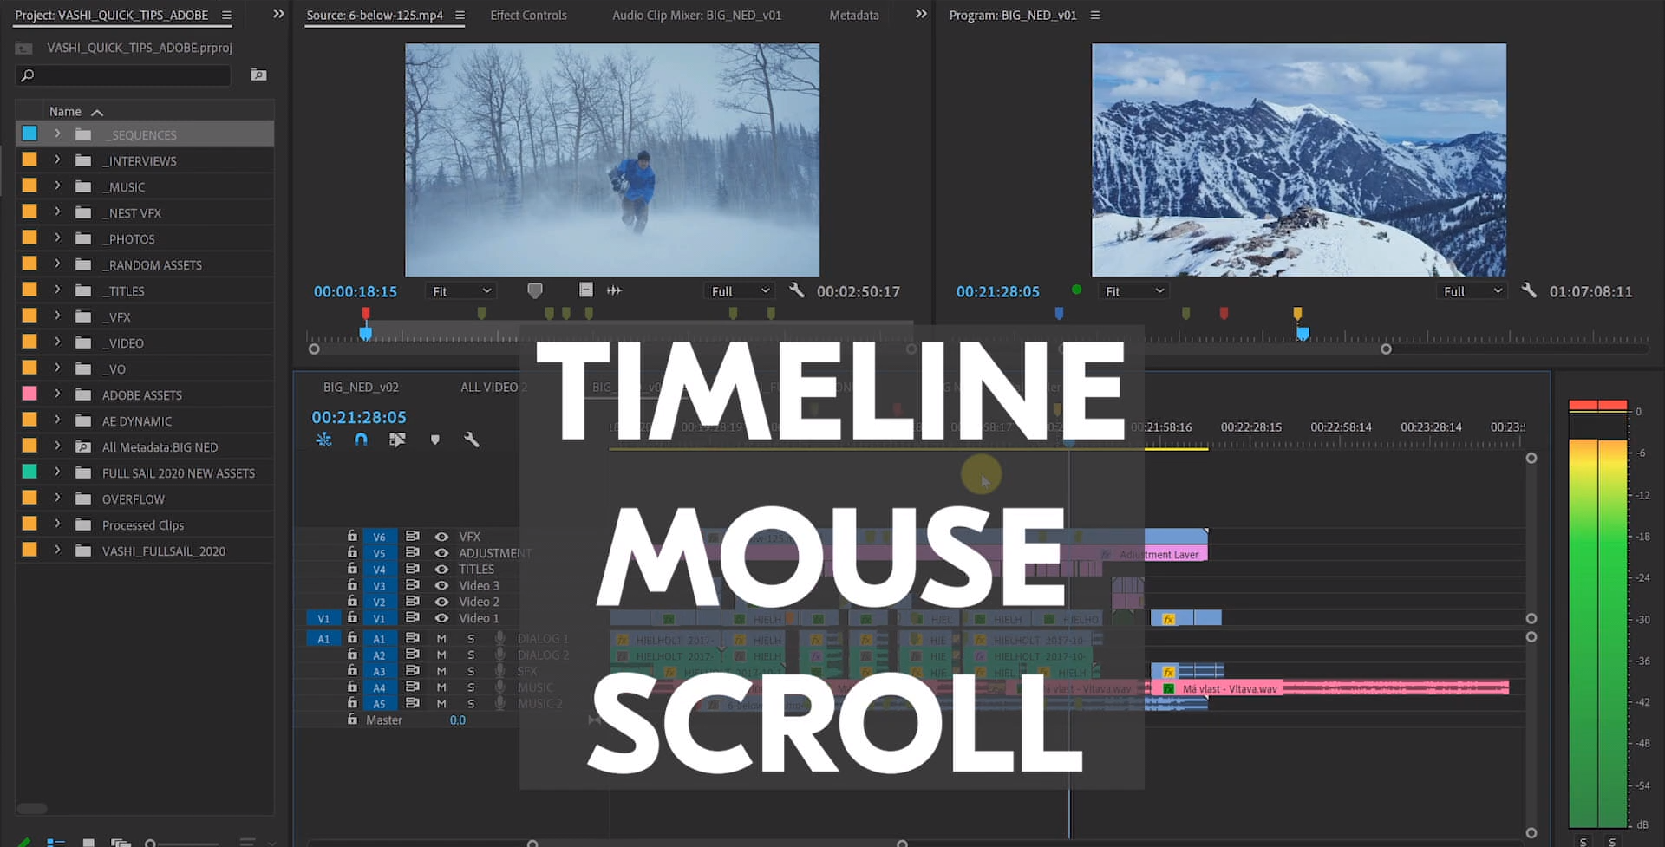The image size is (1665, 847).
Task: Click the fx badge on the V1 clip
Action: 1169,619
